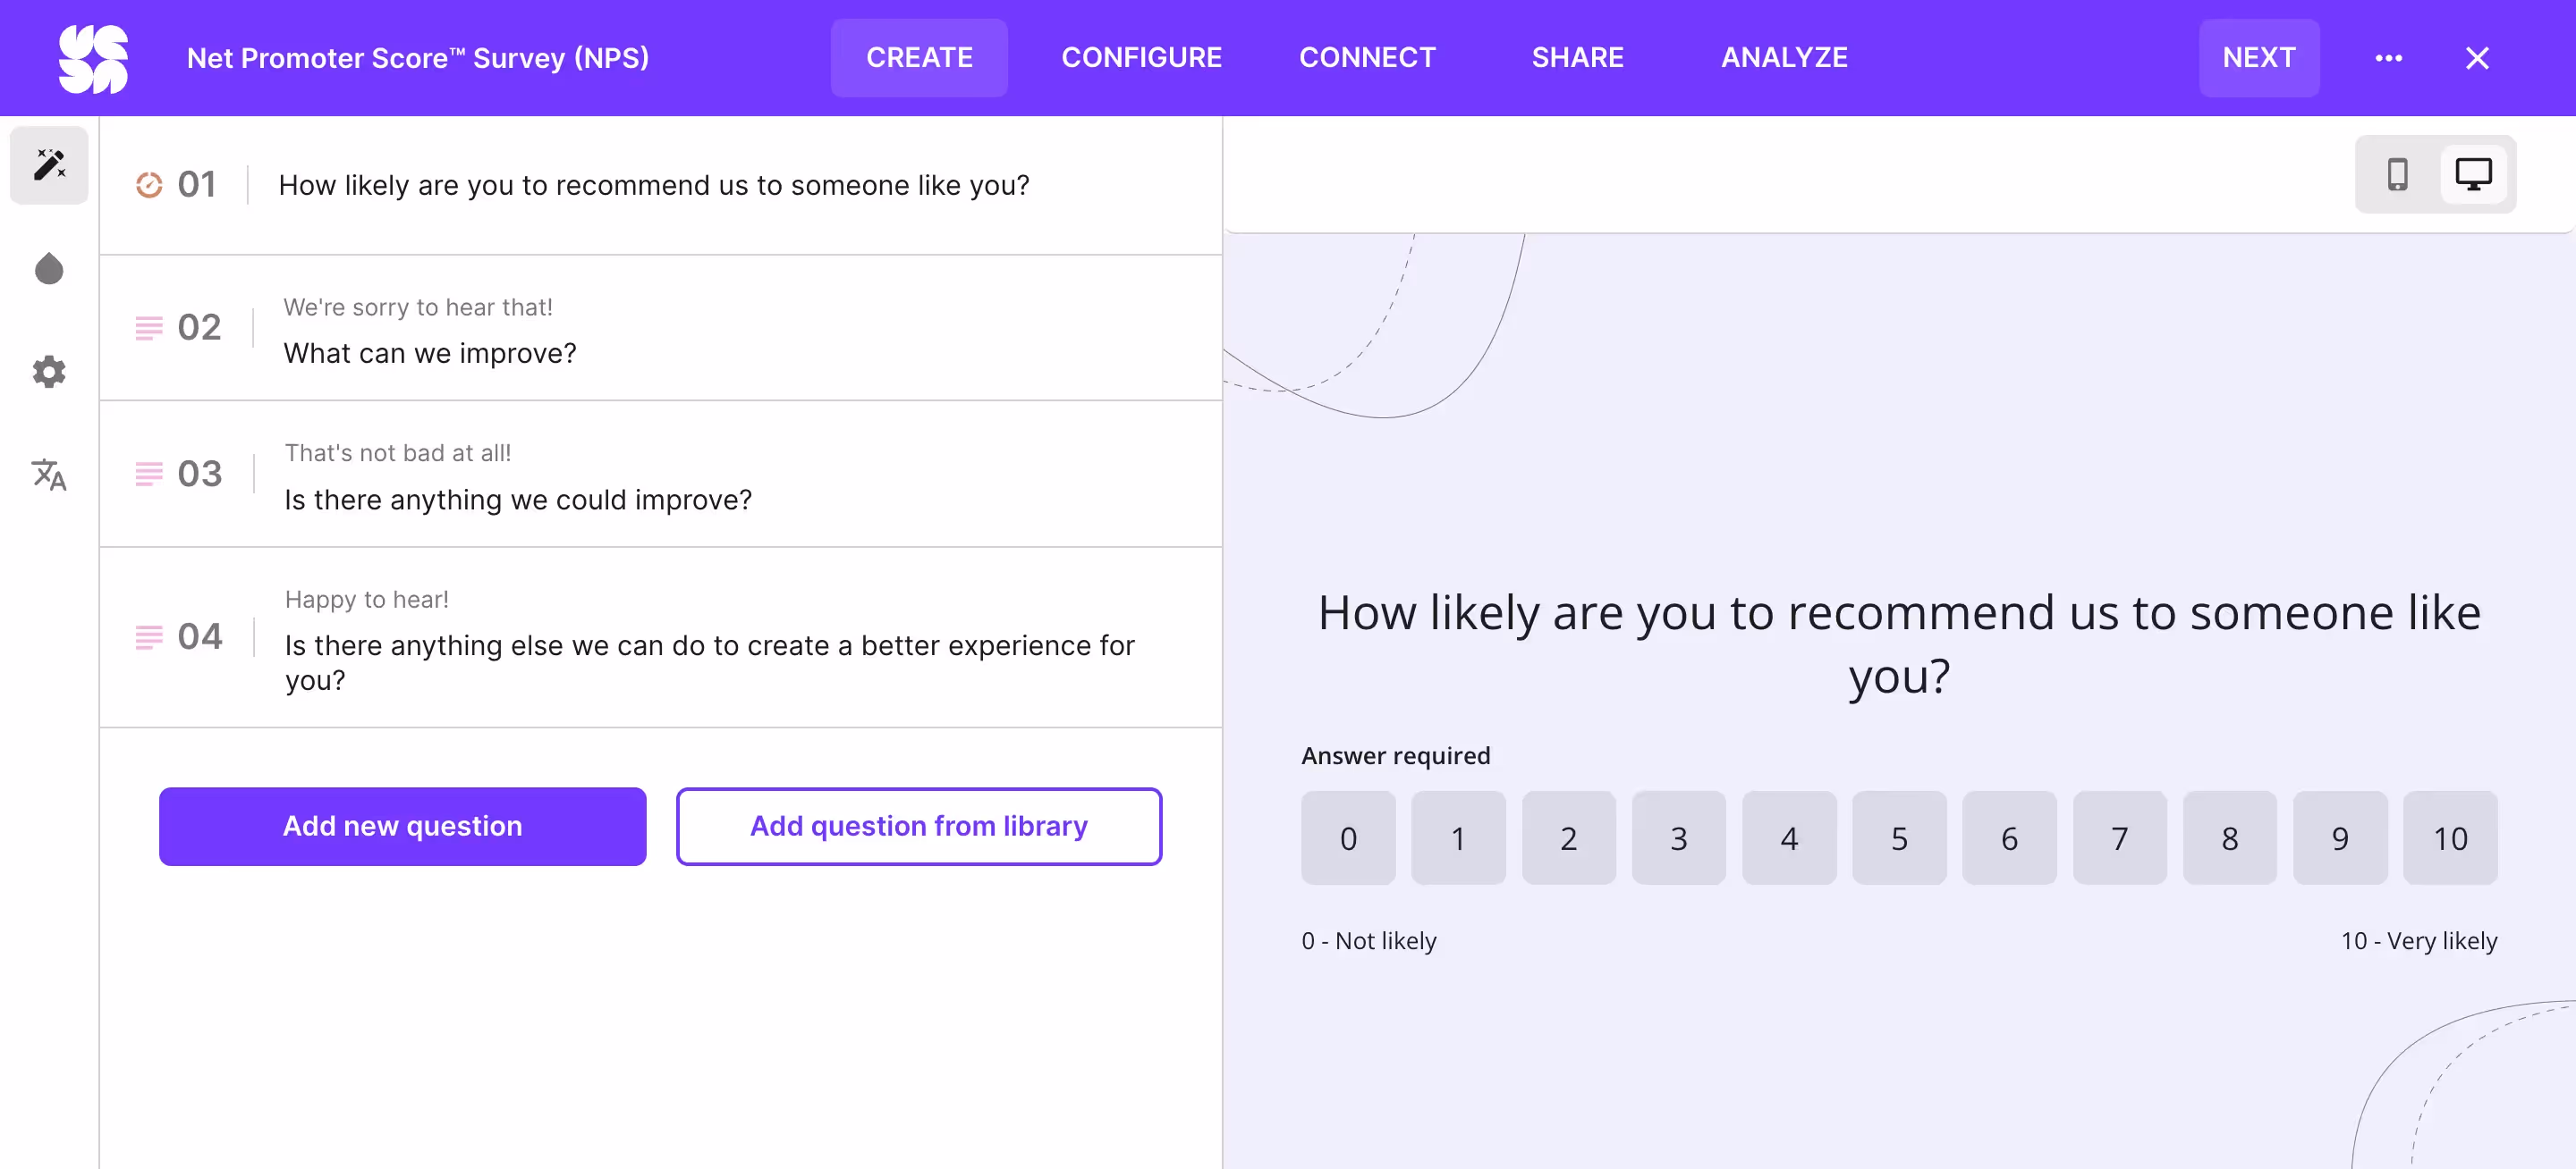This screenshot has height=1169, width=2576.
Task: Click the Answer required label
Action: tap(1395, 755)
